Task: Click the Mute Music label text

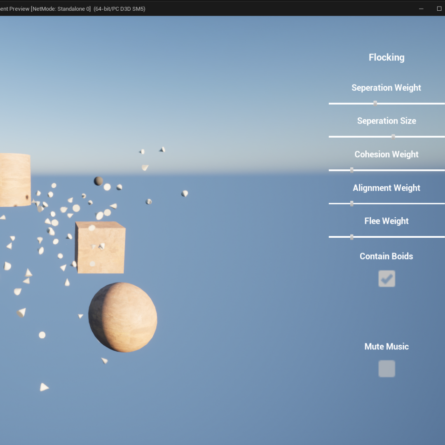Action: (x=386, y=347)
